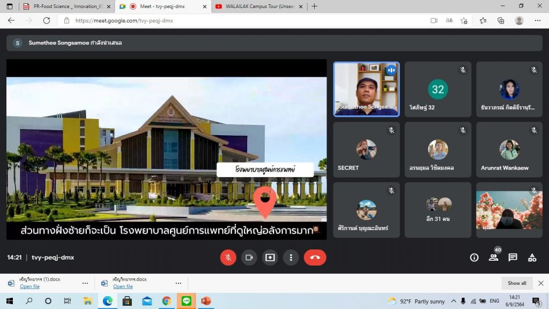The width and height of the screenshot is (549, 309).
Task: Present your screen to the meeting
Action: coord(270,257)
